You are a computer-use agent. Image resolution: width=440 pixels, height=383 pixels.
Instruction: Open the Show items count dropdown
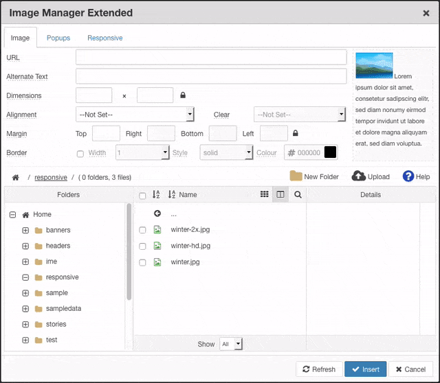(231, 344)
